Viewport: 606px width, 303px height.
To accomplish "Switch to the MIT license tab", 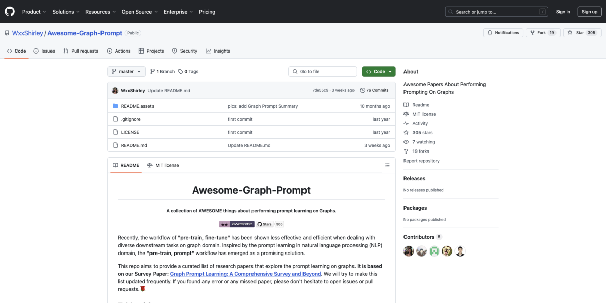I will (x=163, y=165).
